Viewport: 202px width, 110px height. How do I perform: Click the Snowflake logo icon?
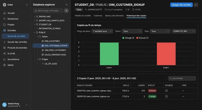point(5,5)
